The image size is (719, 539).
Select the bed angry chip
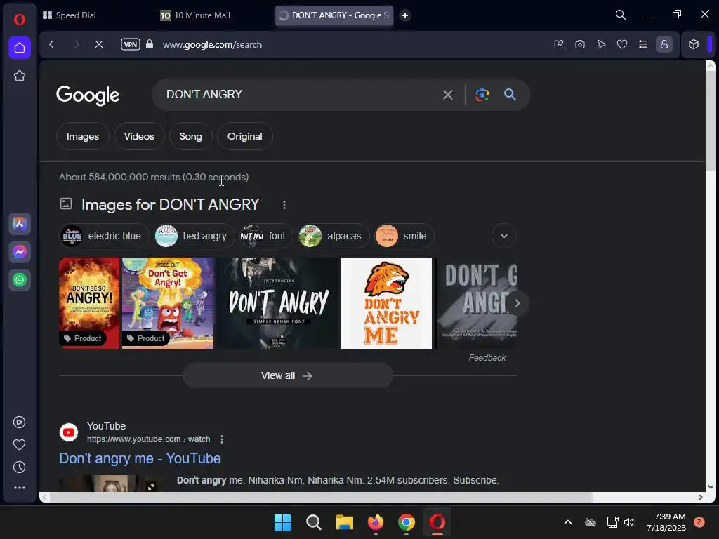(x=194, y=236)
